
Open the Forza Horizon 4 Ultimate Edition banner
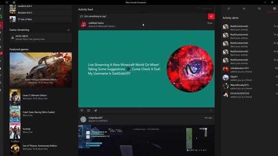tap(41, 70)
